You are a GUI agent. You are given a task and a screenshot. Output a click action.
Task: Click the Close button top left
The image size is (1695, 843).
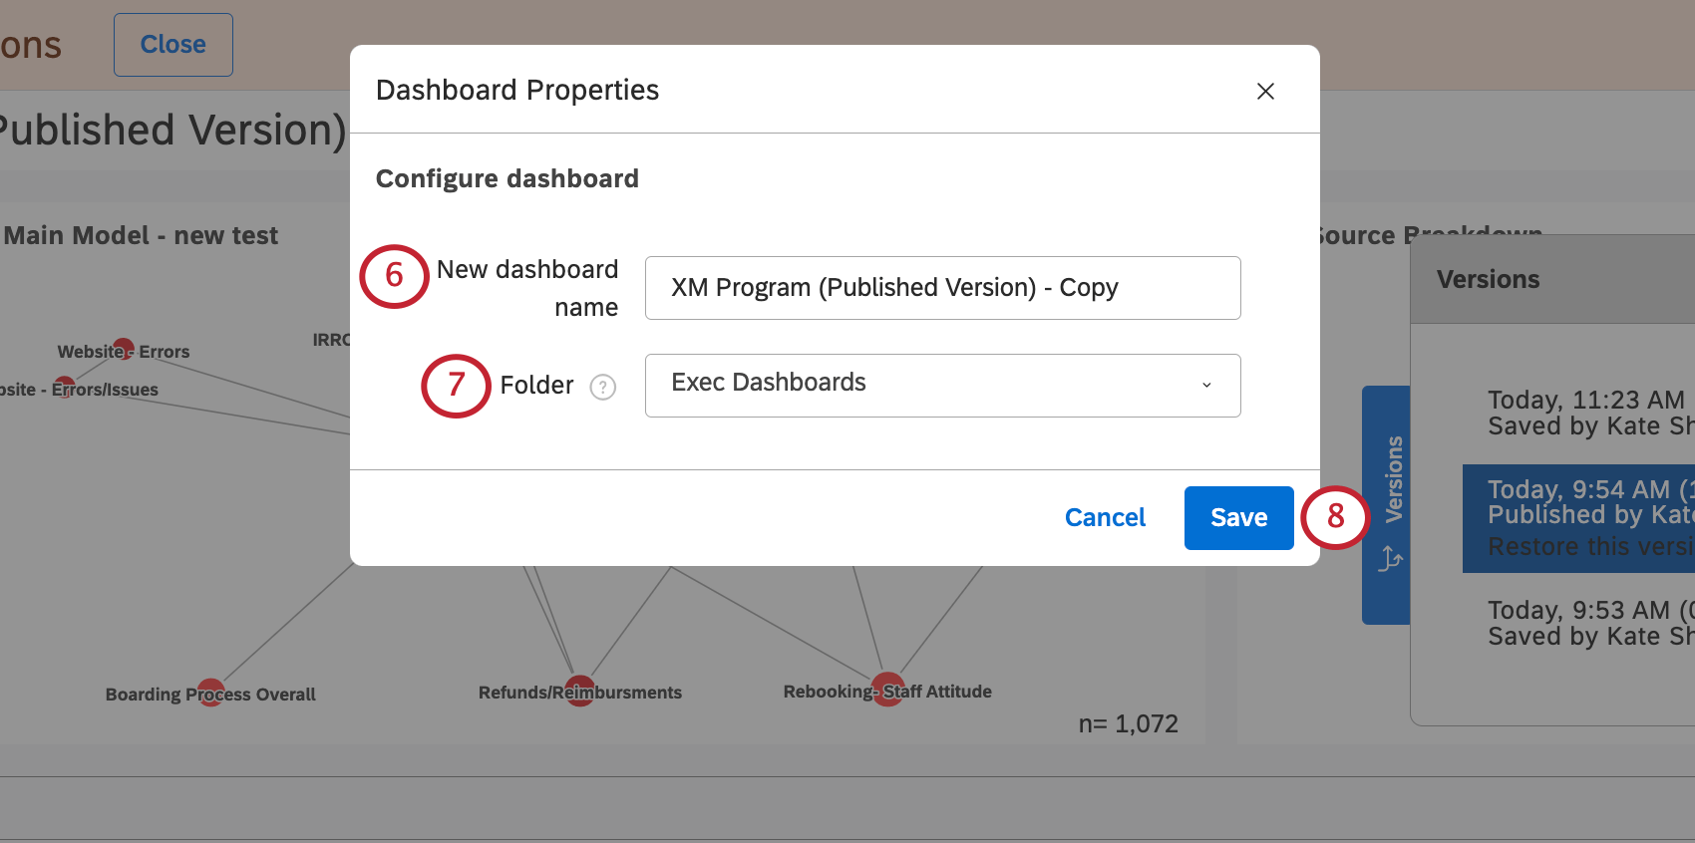click(x=172, y=44)
